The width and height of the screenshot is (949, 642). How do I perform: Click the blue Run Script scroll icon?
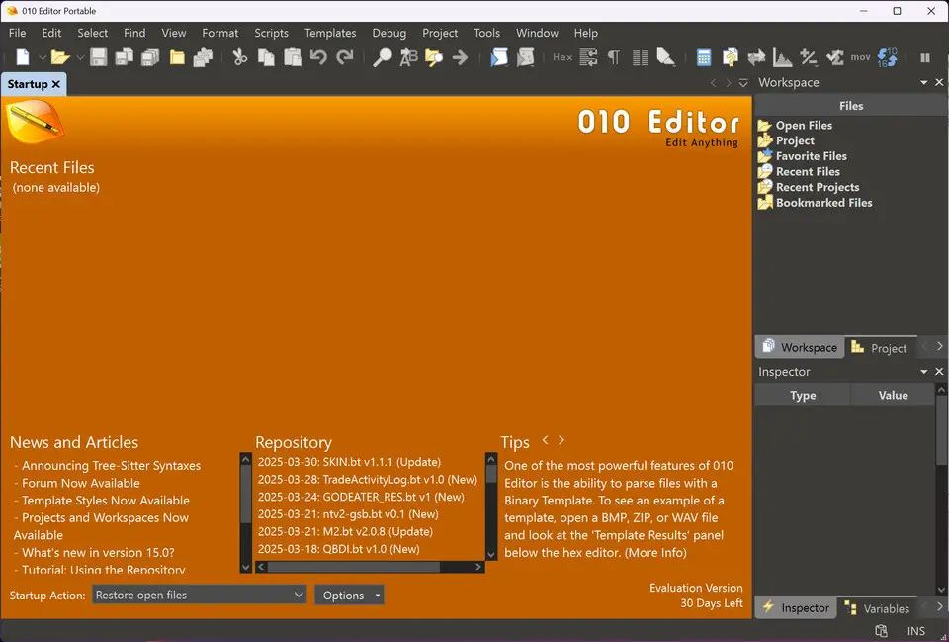[498, 57]
